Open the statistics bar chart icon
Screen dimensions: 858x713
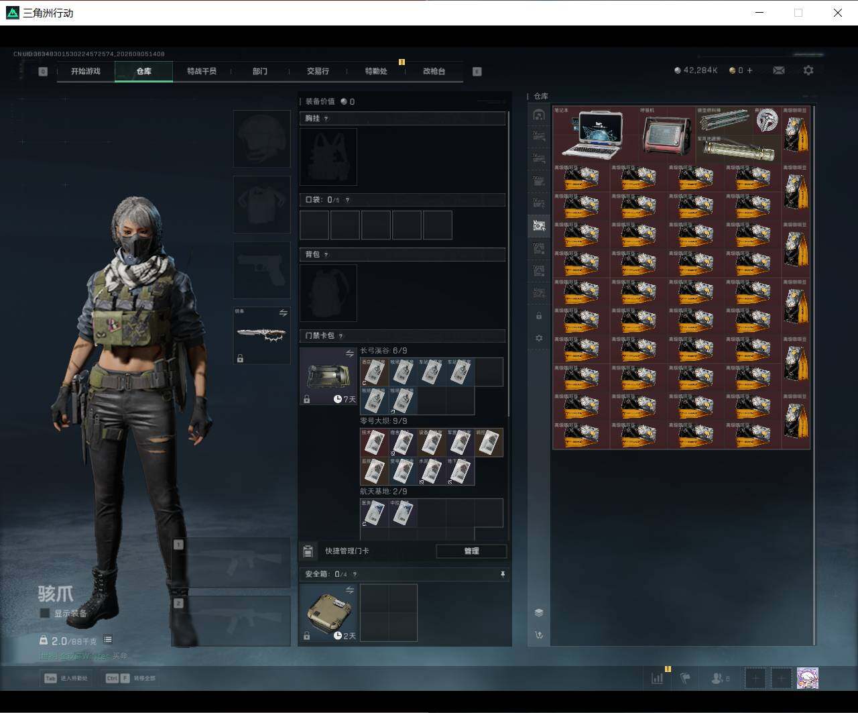[x=658, y=678]
